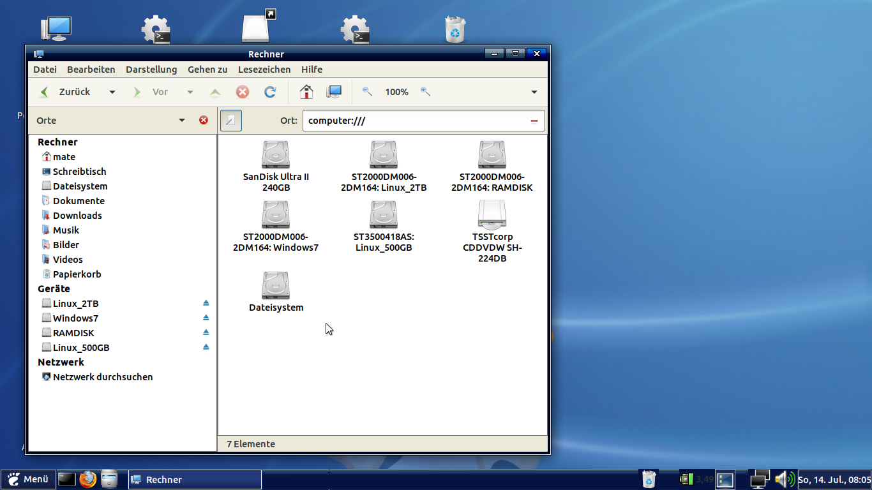Zoom in with the plus magnifier
The height and width of the screenshot is (490, 872).
[x=425, y=92]
